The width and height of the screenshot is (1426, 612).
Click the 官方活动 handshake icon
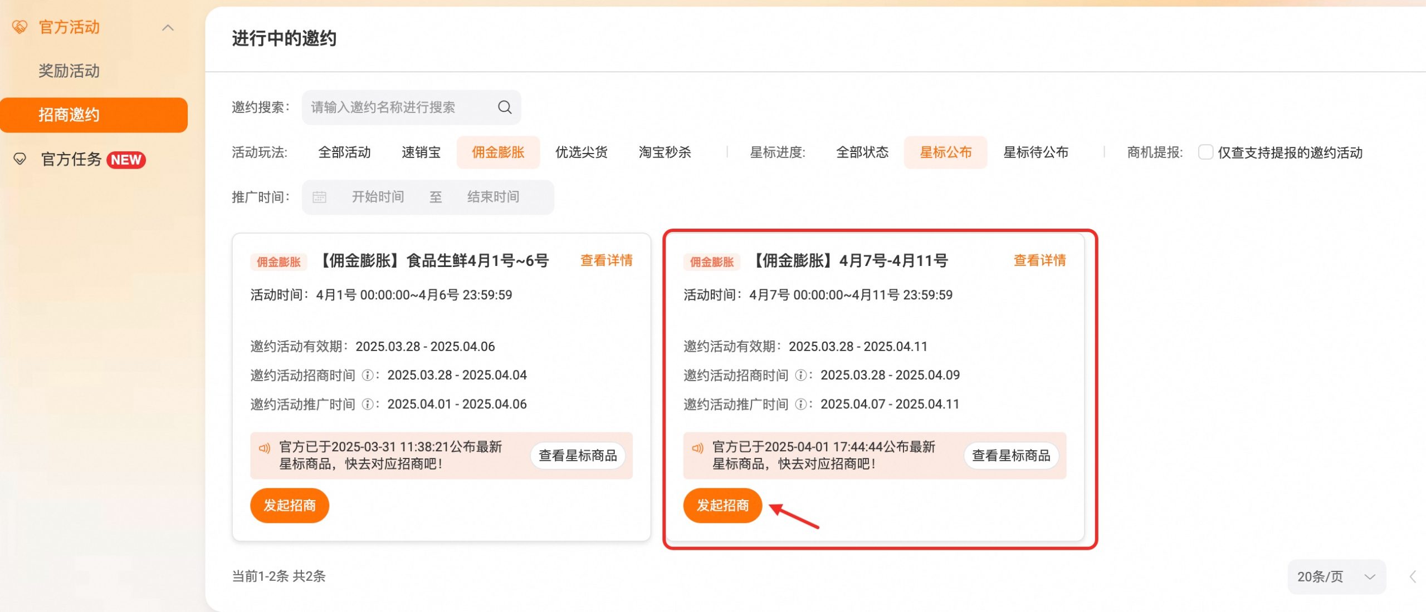(19, 27)
